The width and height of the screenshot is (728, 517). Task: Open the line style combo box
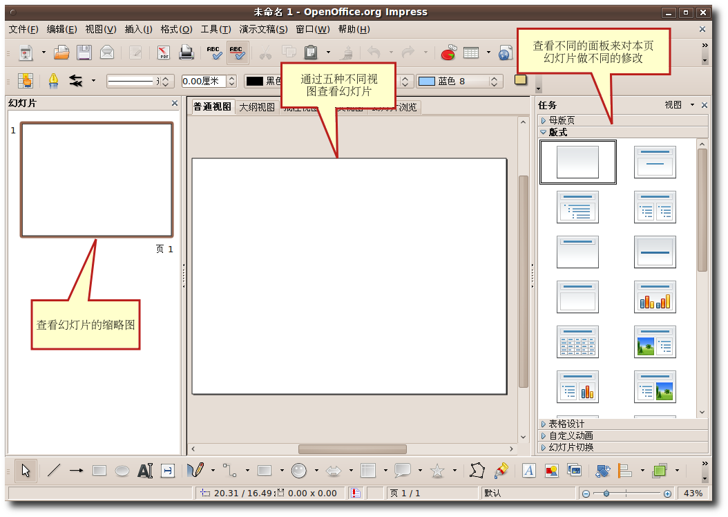[x=140, y=82]
